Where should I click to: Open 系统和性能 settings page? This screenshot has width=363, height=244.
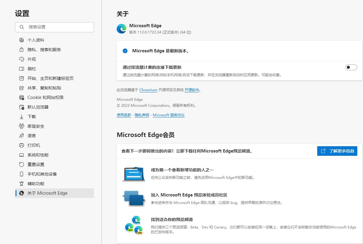[x=38, y=155]
